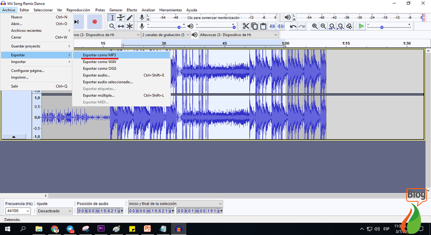Viewport: 431px width, 235px height.
Task: Select the Draw pencil tool
Action: (x=129, y=18)
